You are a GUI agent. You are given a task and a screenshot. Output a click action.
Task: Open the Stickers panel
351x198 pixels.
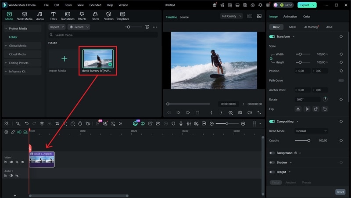click(108, 16)
